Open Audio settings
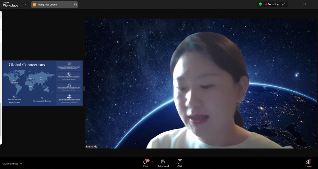The image size is (318, 169). tap(11, 164)
